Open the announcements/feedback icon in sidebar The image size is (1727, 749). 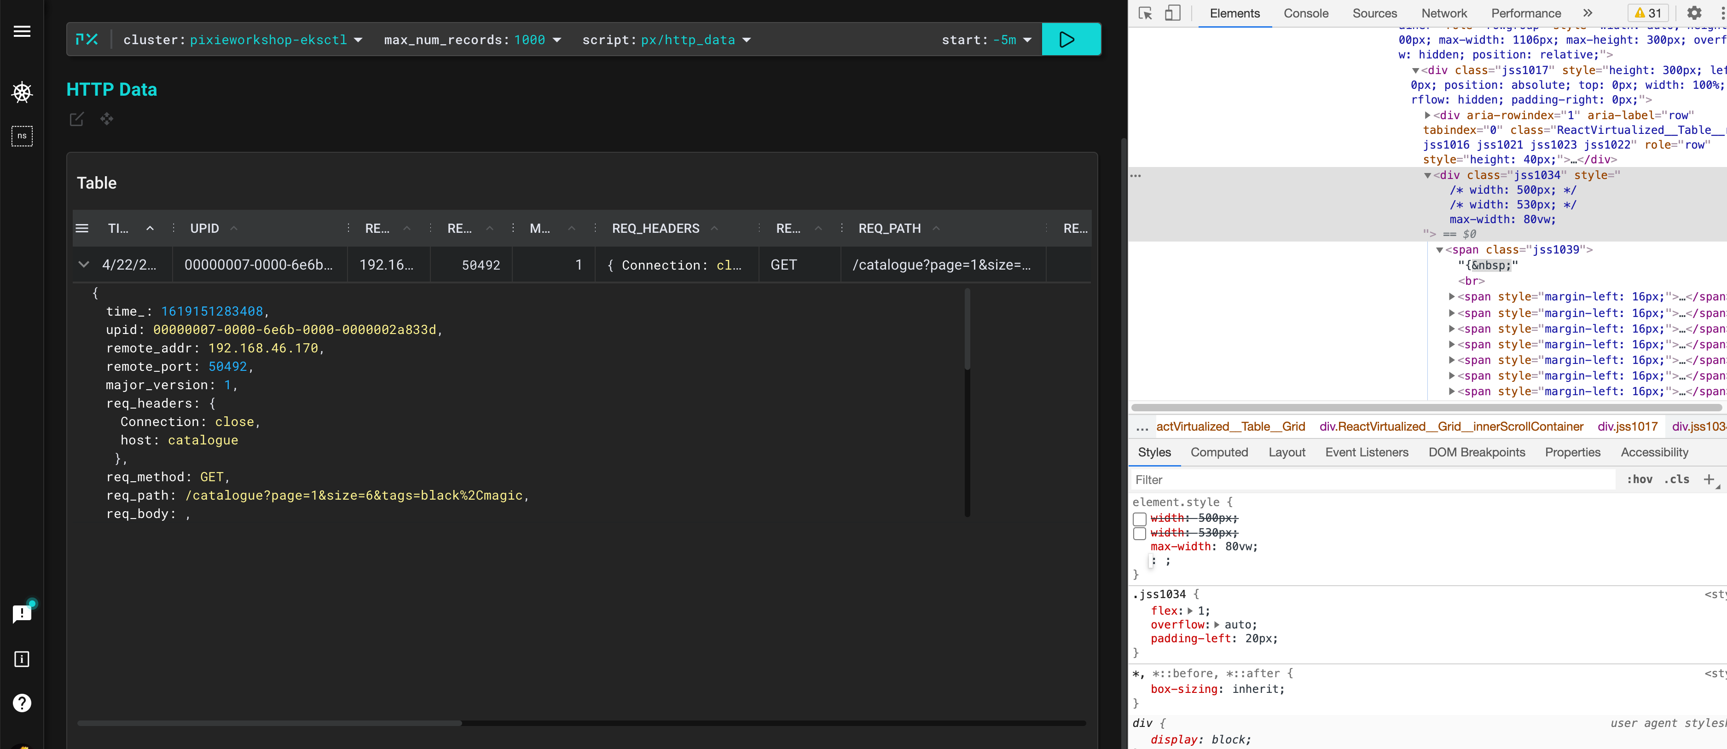22,614
